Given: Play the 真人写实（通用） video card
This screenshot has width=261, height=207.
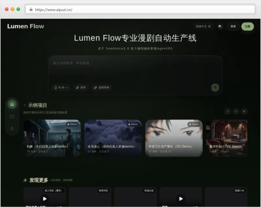Looking at the screenshot, I should pos(45,199).
